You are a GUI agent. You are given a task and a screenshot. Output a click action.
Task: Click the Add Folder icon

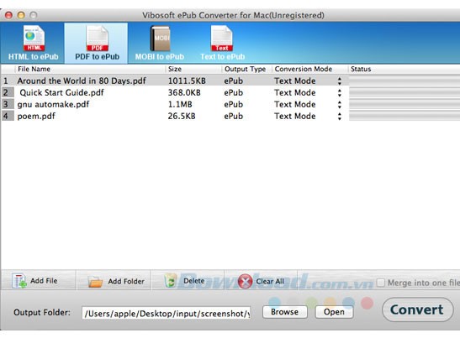pos(95,282)
